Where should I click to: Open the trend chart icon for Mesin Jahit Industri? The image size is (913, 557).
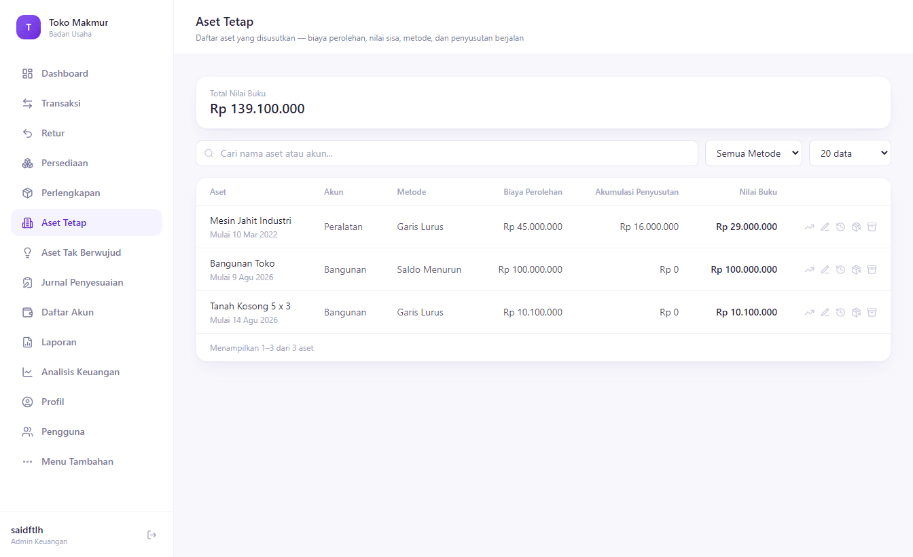click(809, 227)
